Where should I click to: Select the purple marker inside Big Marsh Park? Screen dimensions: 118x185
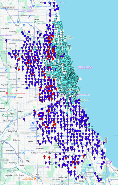pyautogui.click(x=90, y=165)
